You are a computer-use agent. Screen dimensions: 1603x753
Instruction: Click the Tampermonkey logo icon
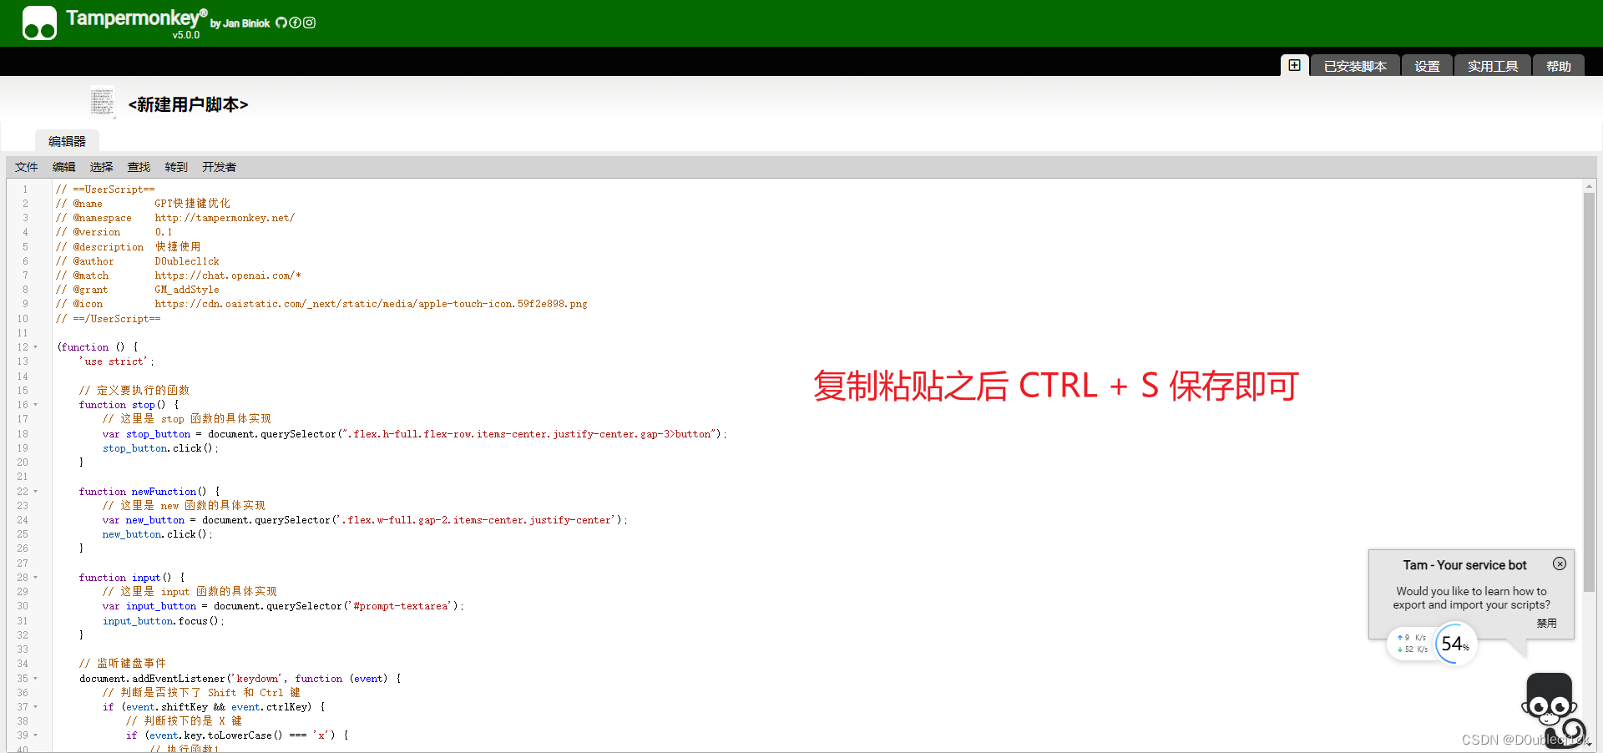click(39, 23)
